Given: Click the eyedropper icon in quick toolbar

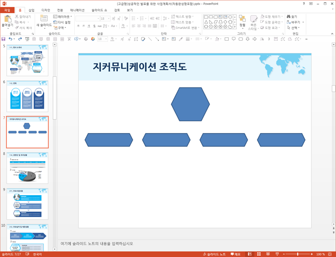Looking at the screenshot, I should coord(181,39).
